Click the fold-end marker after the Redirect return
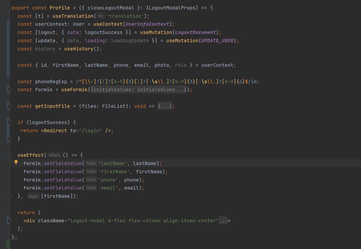 click(x=10, y=139)
